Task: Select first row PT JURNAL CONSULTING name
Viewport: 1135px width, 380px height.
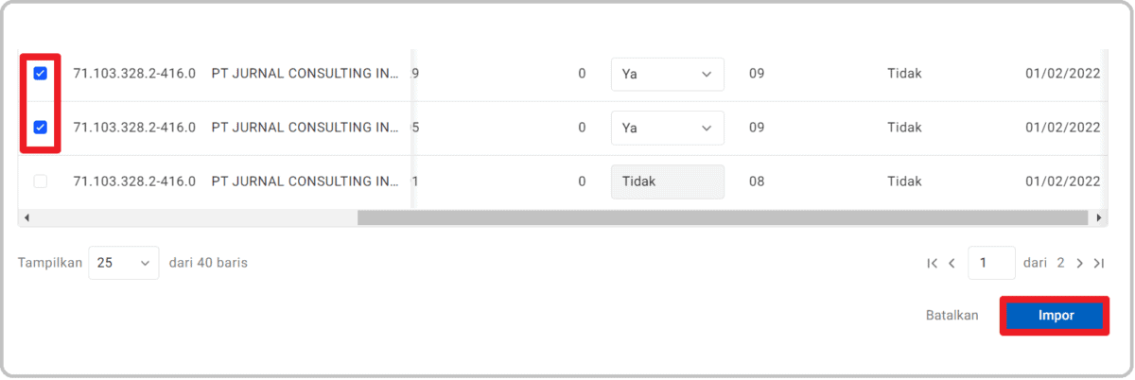Action: coord(306,74)
